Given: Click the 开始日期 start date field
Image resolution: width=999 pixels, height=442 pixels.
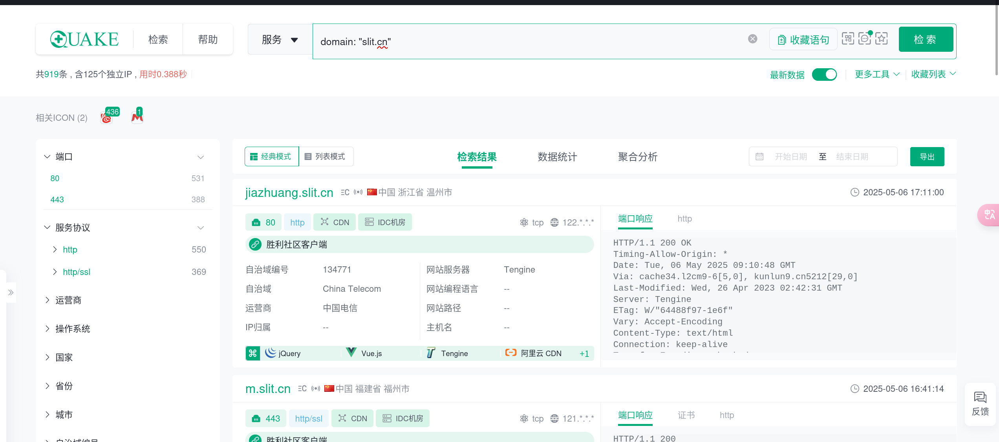Looking at the screenshot, I should (x=790, y=156).
